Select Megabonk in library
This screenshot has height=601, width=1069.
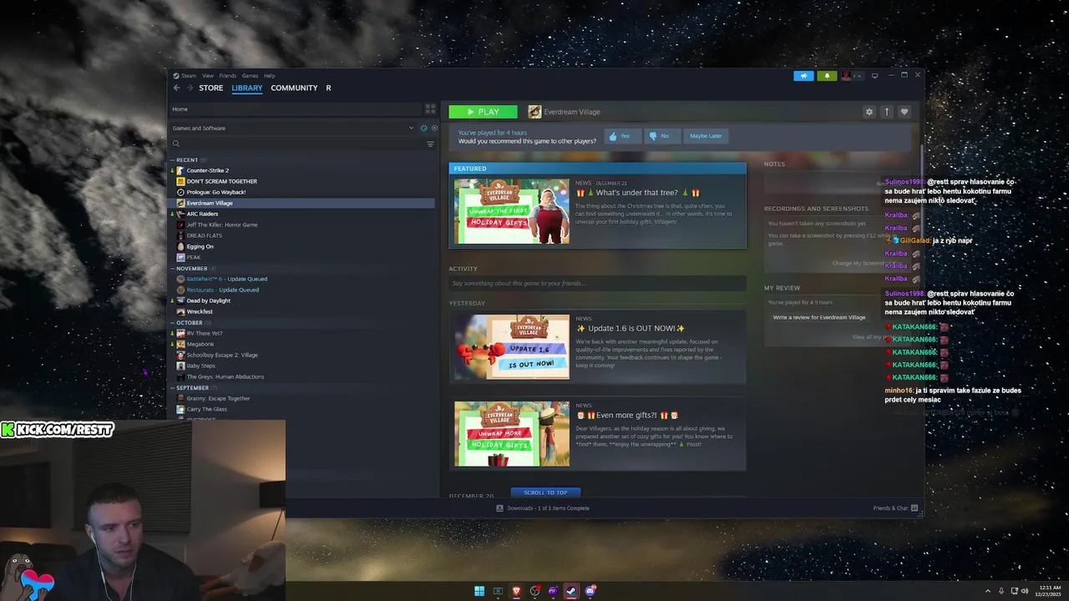(200, 344)
